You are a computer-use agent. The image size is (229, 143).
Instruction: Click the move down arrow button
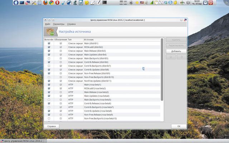tap(181, 57)
